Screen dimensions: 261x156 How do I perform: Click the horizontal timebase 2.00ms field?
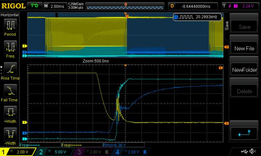[x=55, y=6]
